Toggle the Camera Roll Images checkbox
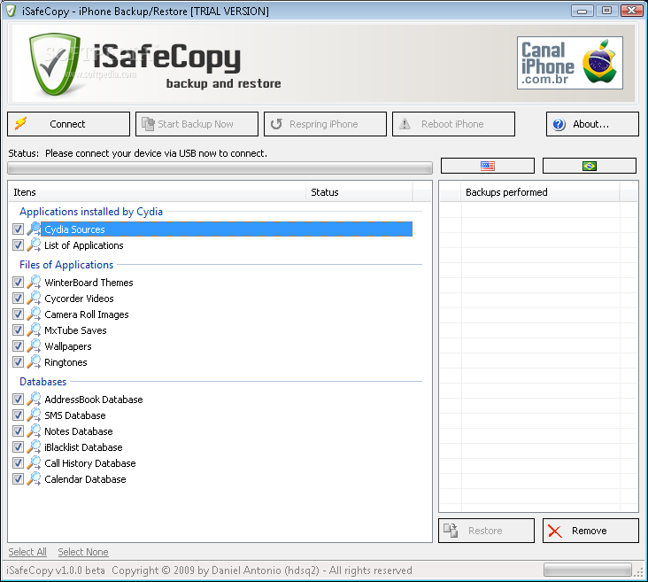The height and width of the screenshot is (582, 648). (x=18, y=314)
